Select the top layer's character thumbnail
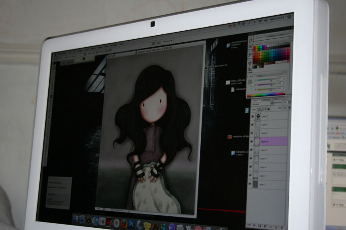Screen dimensions: 346x230 pos(258,116)
